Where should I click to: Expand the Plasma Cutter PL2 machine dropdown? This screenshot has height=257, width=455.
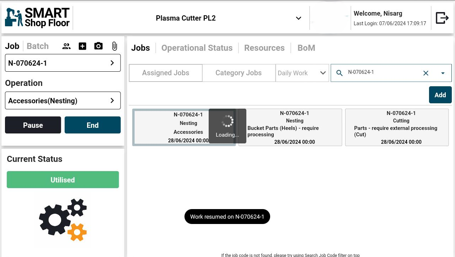298,18
